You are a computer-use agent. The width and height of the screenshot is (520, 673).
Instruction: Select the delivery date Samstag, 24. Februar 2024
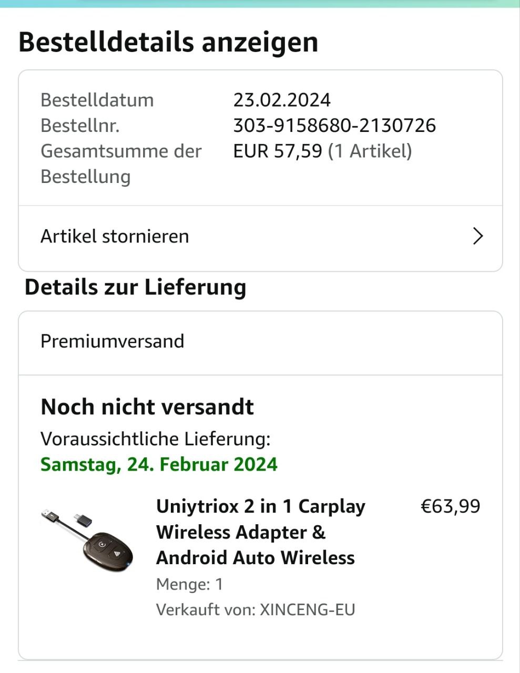[x=159, y=465]
